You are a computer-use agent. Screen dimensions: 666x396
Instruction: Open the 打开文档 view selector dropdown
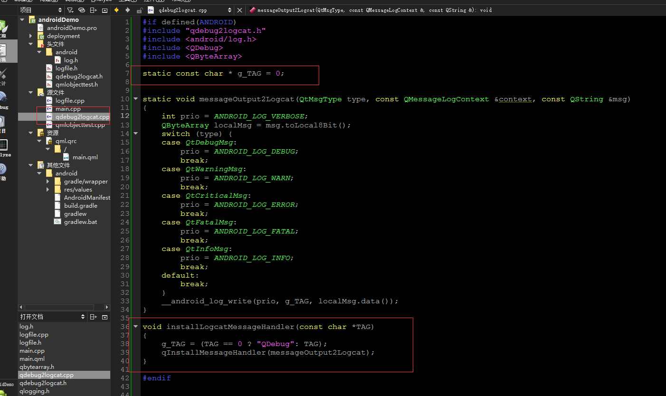tap(52, 317)
